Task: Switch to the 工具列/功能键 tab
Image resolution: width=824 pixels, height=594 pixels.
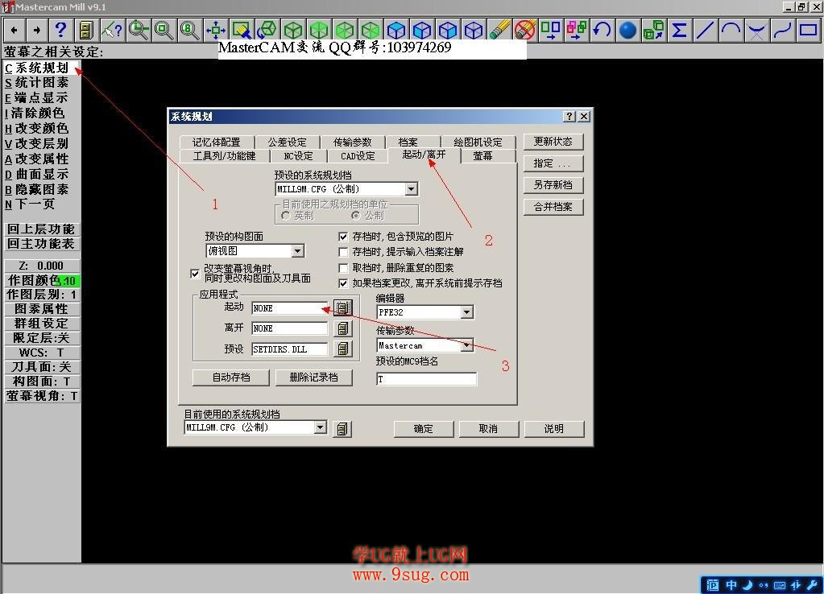Action: [225, 156]
